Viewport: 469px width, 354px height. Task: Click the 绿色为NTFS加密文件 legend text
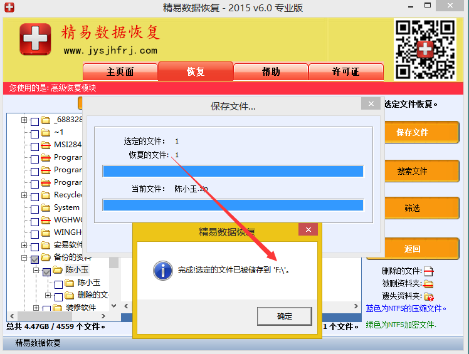401,325
